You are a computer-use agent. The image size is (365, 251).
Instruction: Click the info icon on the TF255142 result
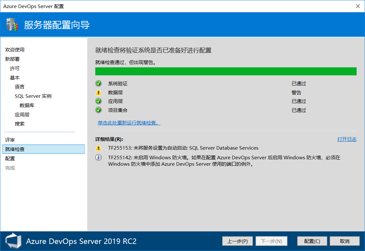click(x=98, y=157)
